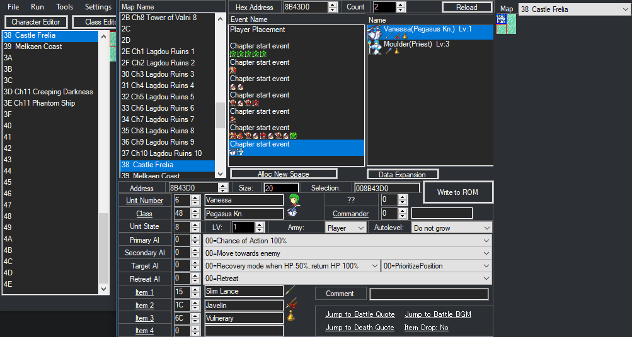Image resolution: width=632 pixels, height=337 pixels.
Task: Select Moulder's priest sprite in the Name list
Action: pyautogui.click(x=375, y=47)
